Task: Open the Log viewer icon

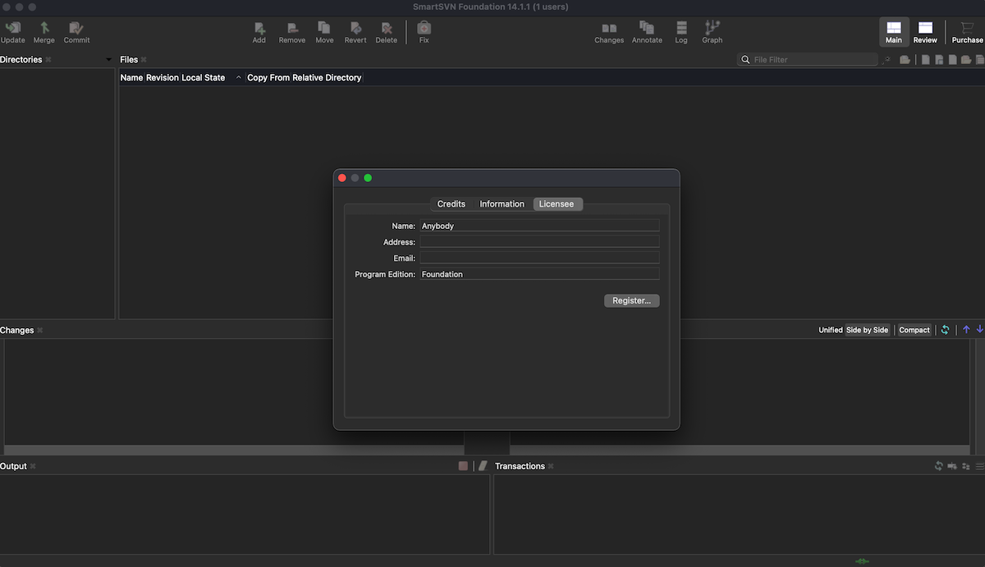Action: tap(681, 31)
